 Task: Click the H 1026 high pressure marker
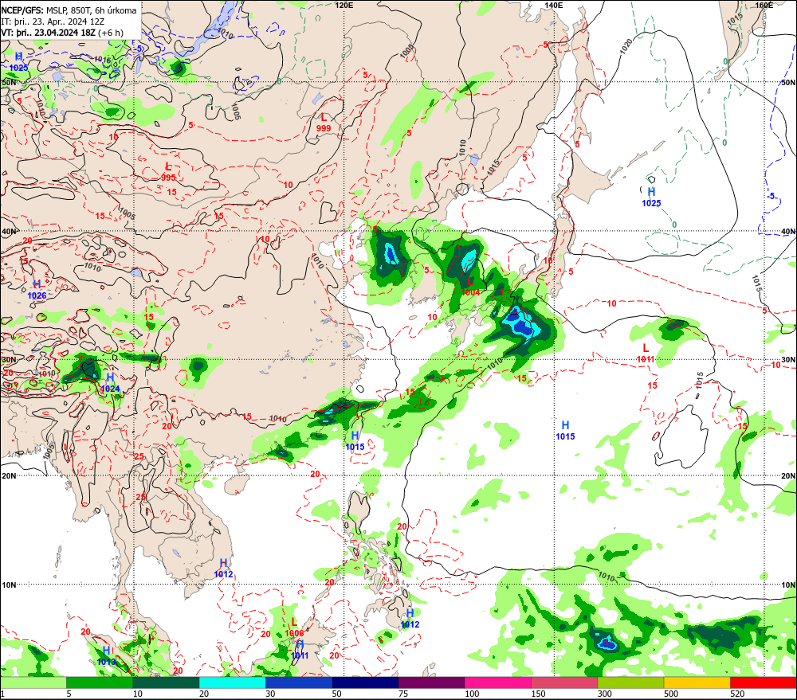pos(37,290)
